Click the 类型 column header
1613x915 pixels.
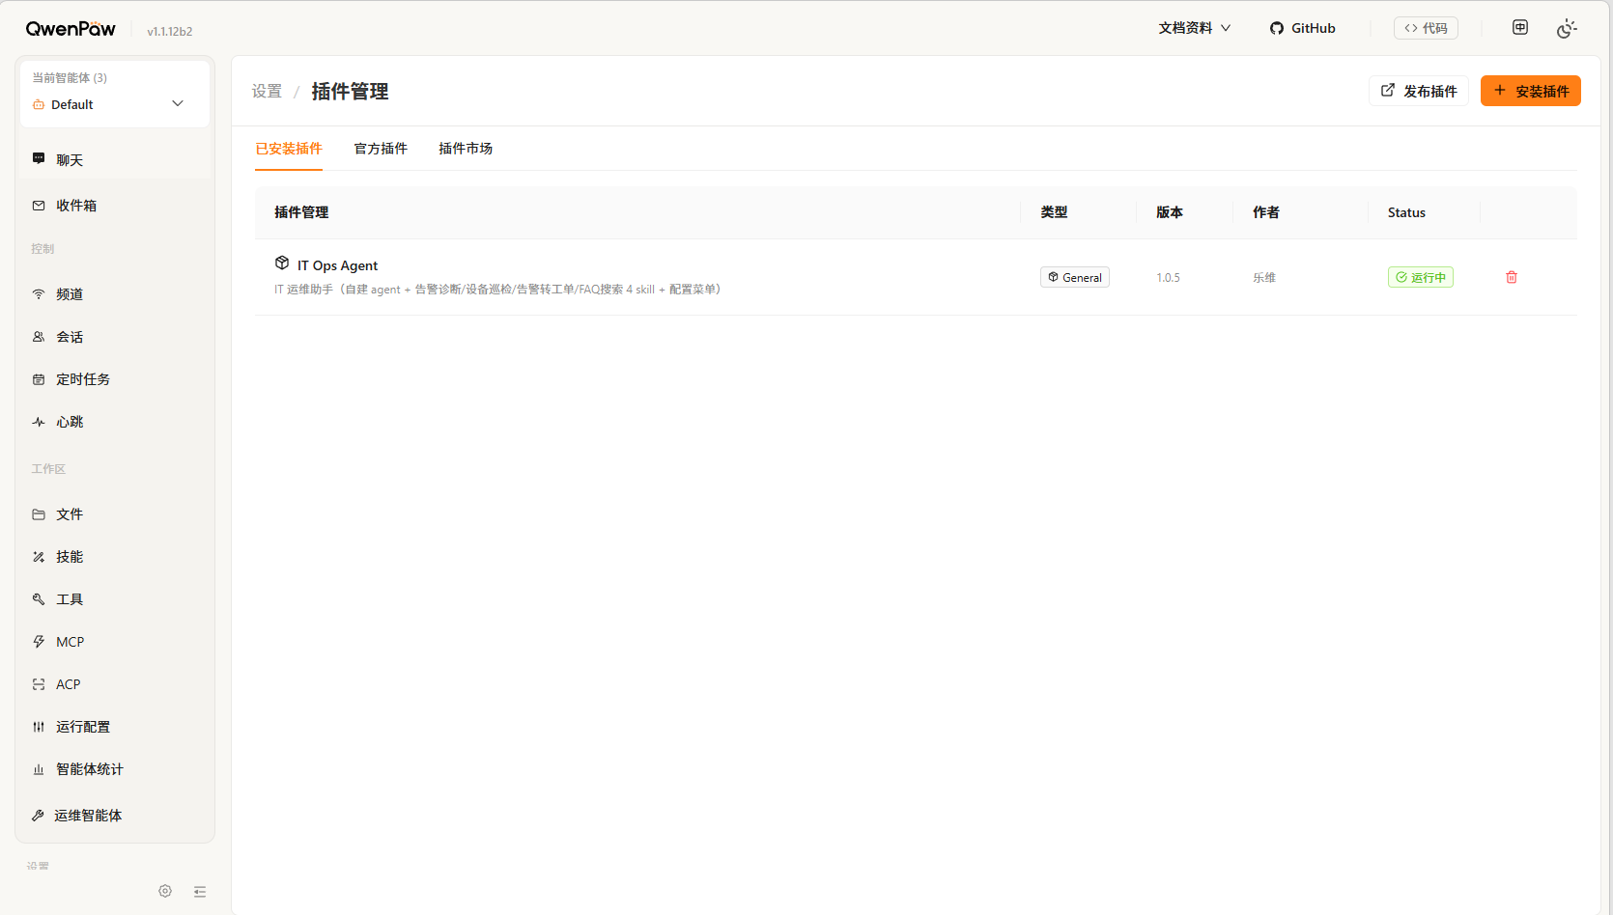(x=1054, y=212)
